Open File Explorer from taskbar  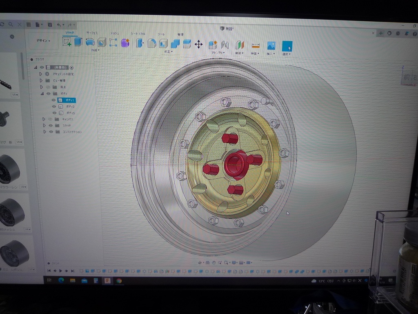coord(73,280)
